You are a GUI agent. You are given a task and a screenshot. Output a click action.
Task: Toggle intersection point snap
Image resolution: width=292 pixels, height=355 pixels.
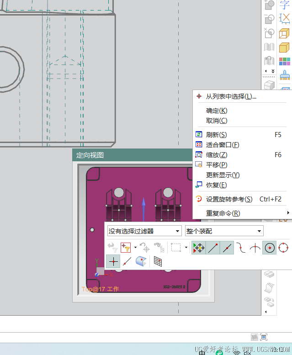click(x=255, y=248)
